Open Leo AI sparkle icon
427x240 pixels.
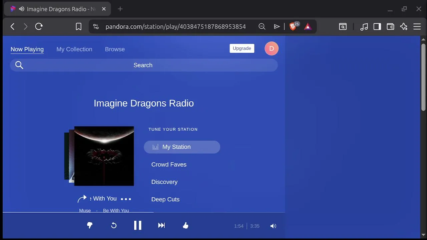coord(404,27)
